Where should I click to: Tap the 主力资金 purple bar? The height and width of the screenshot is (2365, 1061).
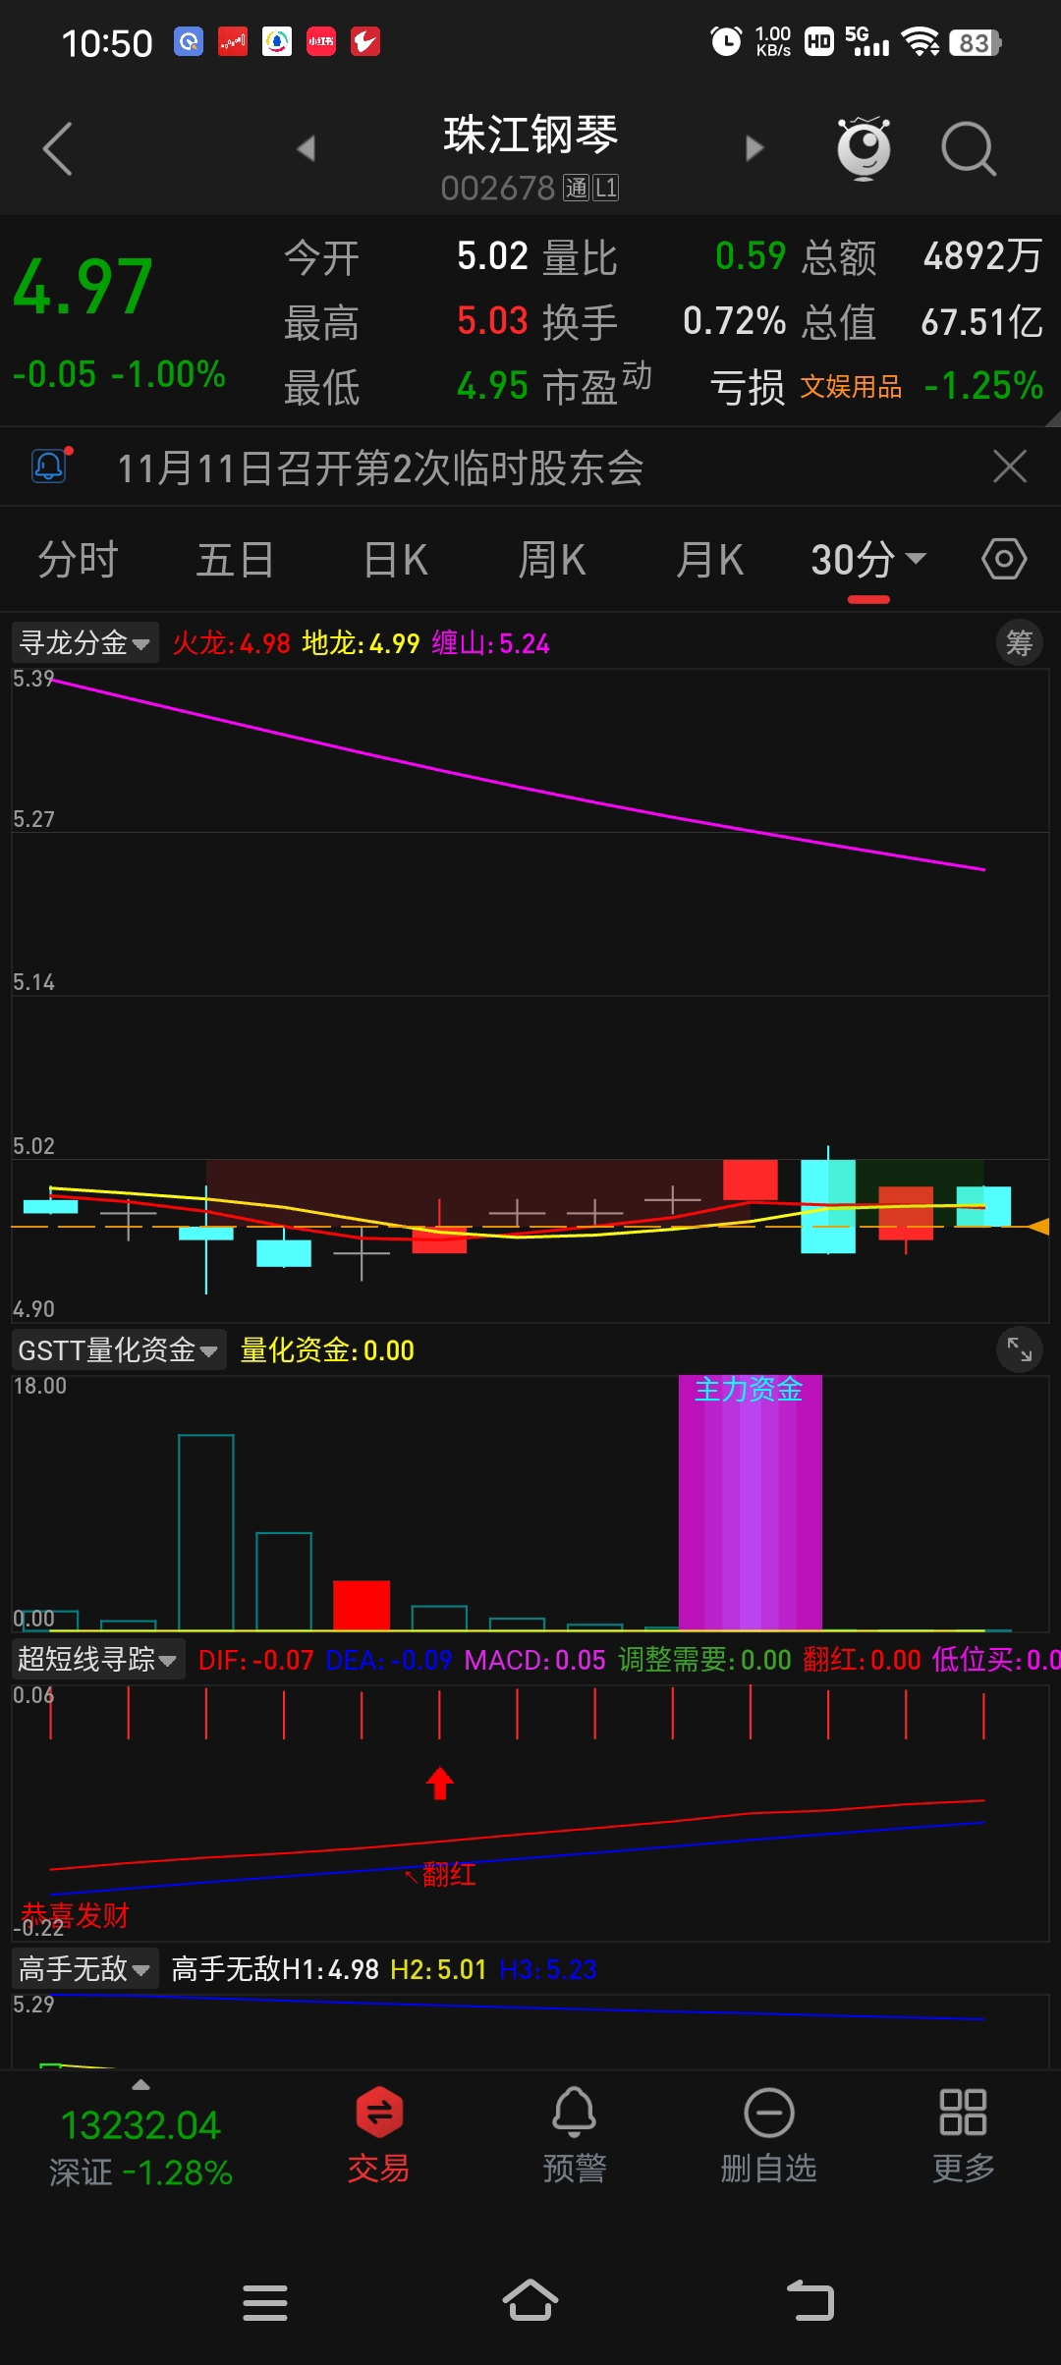point(750,1503)
